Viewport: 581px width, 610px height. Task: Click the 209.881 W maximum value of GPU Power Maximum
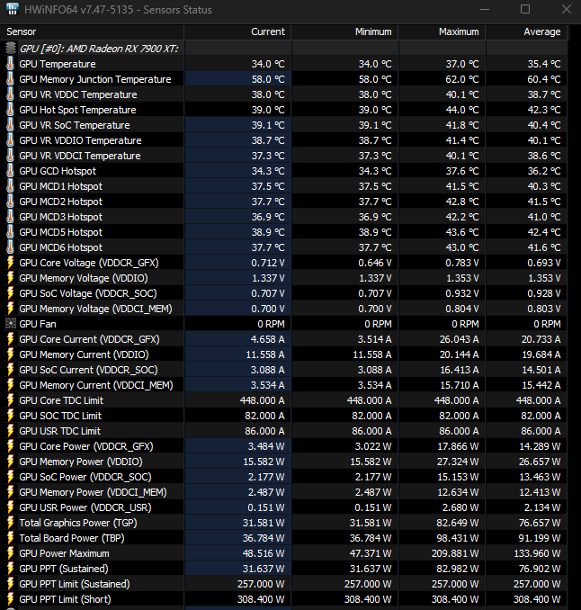click(x=455, y=553)
